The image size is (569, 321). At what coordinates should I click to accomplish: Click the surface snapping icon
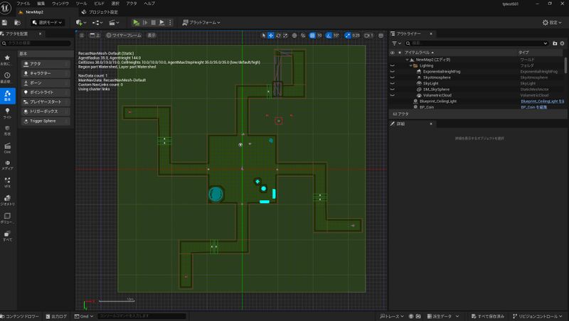[303, 36]
